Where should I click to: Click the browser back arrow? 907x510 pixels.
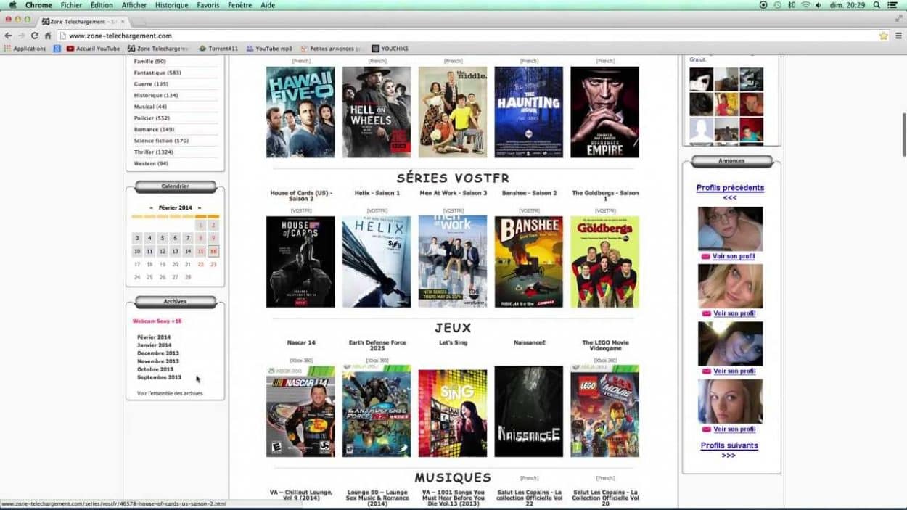tap(9, 36)
